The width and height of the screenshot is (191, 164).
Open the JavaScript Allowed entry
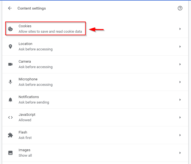click(x=27, y=117)
